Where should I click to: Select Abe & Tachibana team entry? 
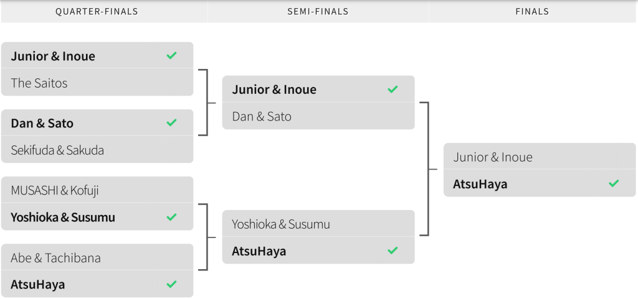97,257
